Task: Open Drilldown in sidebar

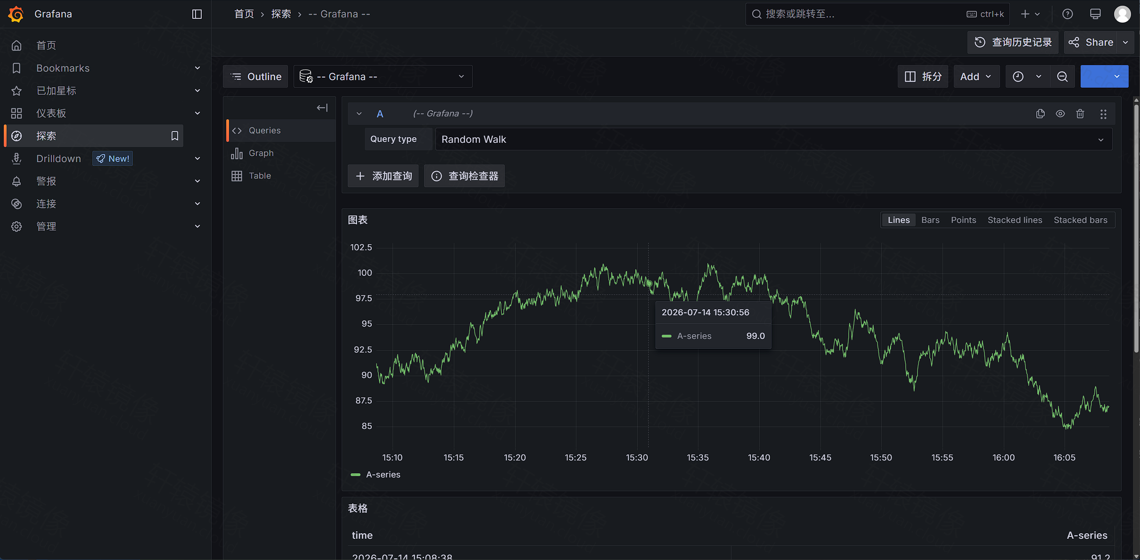Action: click(58, 158)
